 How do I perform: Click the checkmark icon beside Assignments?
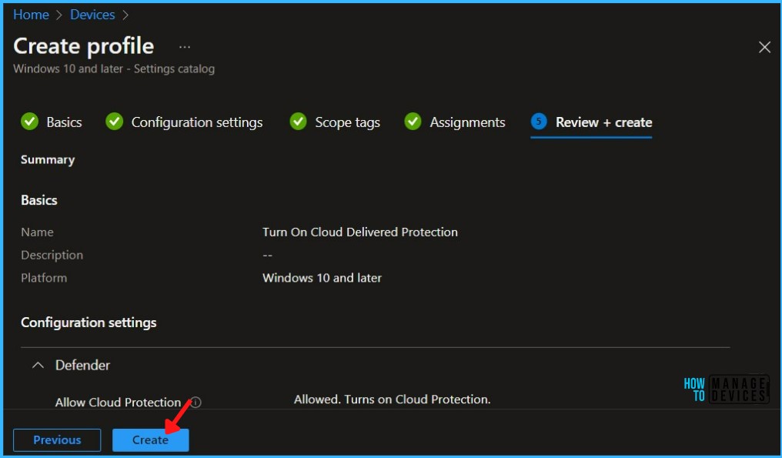(413, 122)
